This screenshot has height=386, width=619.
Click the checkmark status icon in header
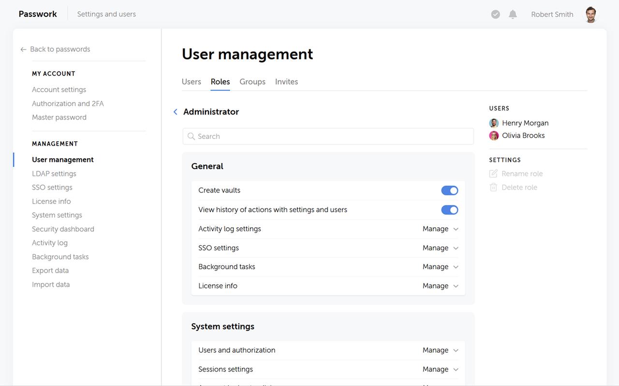(495, 14)
